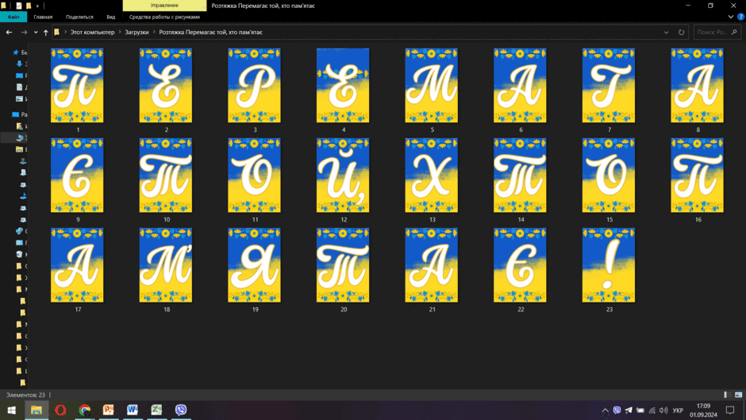Image resolution: width=746 pixels, height=420 pixels.
Task: Go back using the left arrow button
Action: [9, 33]
